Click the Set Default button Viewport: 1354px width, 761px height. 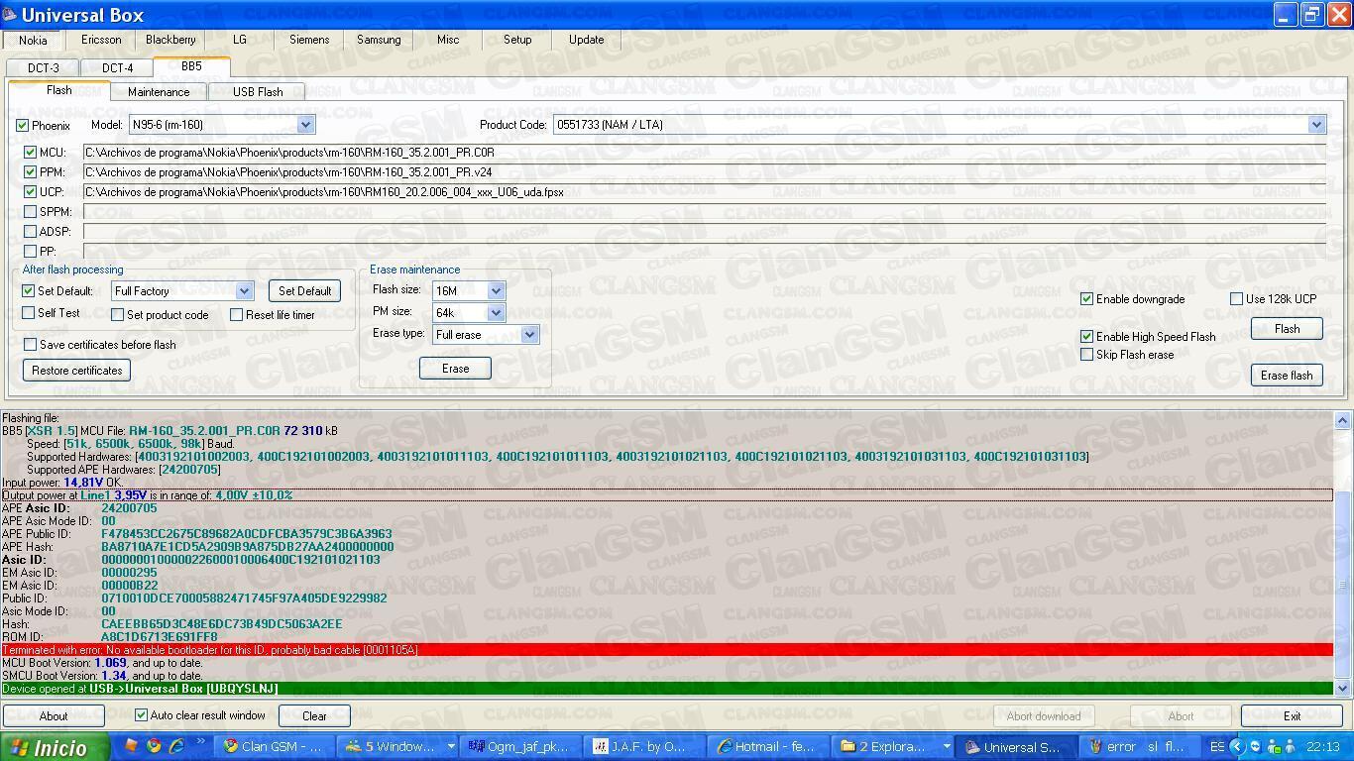point(304,291)
